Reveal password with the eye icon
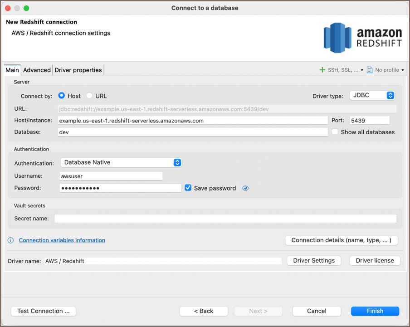 point(245,188)
